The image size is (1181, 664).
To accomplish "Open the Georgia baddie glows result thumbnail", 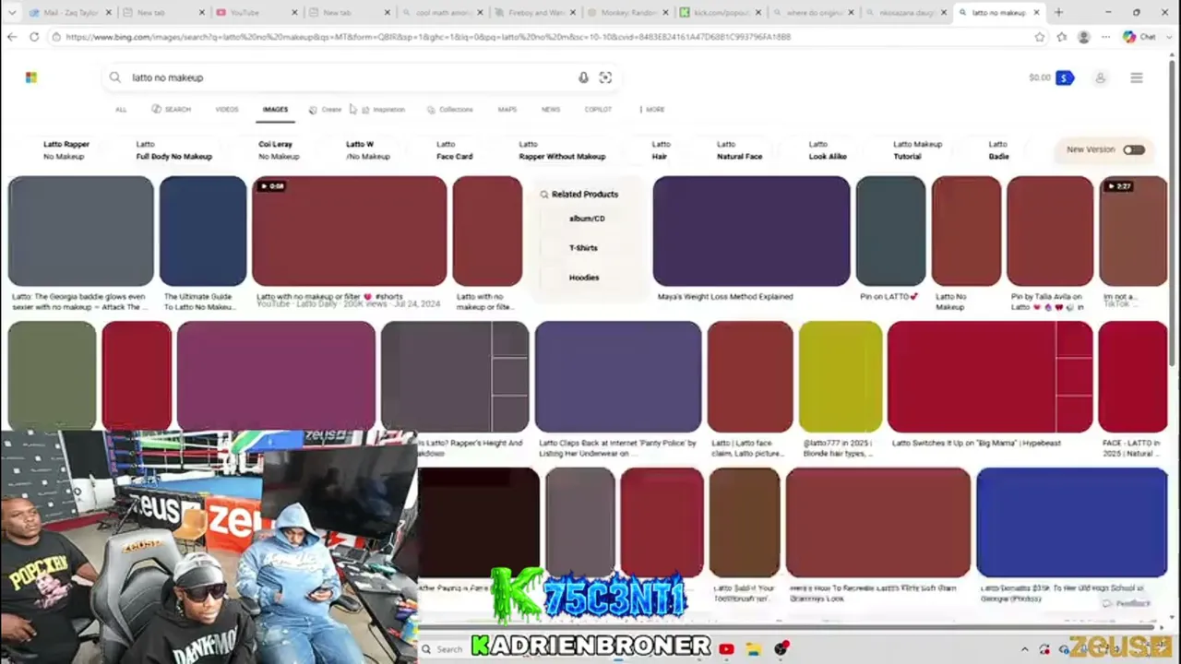I will tap(81, 231).
